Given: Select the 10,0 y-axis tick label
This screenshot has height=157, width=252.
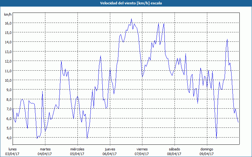Looking at the screenshot, I should pos(8,80).
